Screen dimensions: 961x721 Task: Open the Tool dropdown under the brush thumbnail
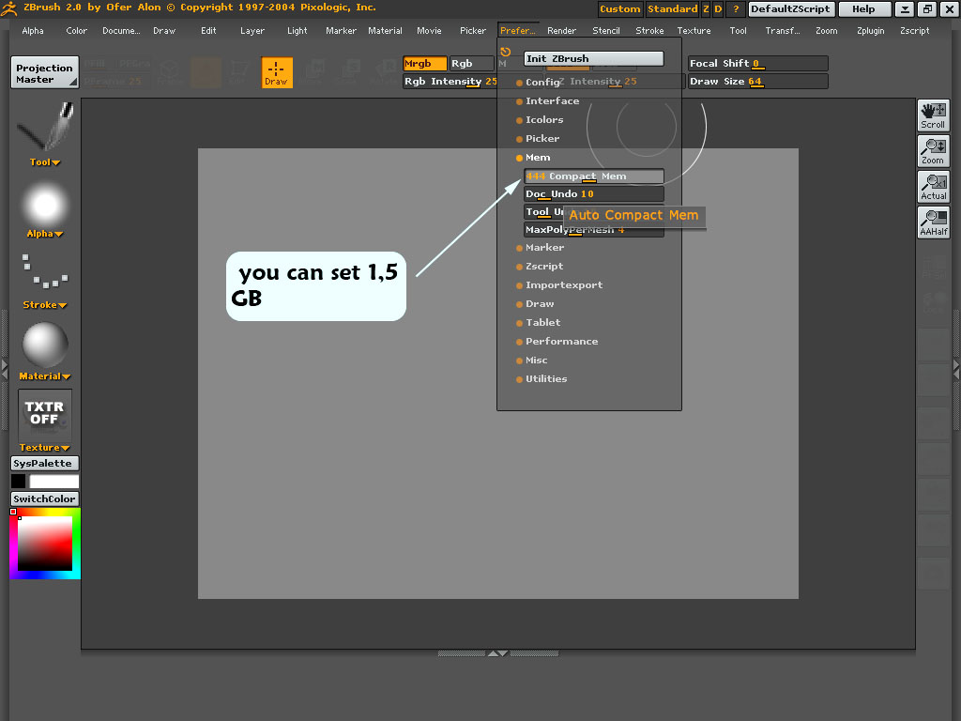tap(45, 162)
